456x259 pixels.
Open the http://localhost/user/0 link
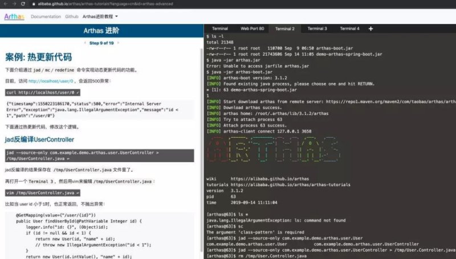click(x=51, y=81)
